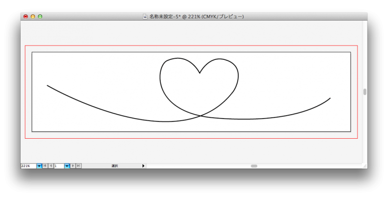This screenshot has width=388, height=197.
Task: Expand the status bar 選択 popup arrow
Action: [143, 166]
